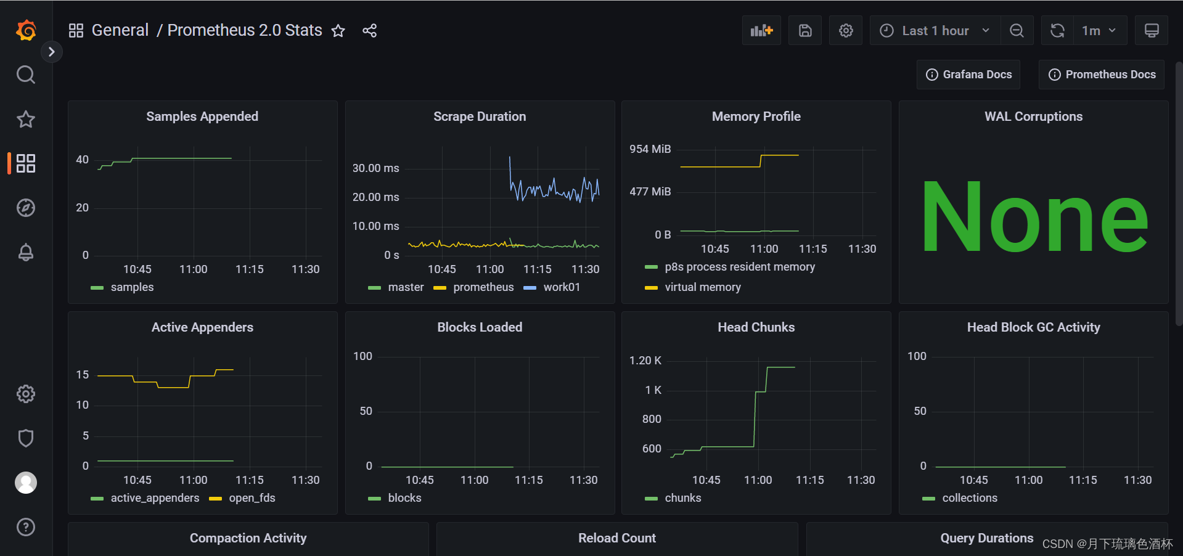
Task: Click the yellow open_fds color swatch
Action: [x=215, y=499]
